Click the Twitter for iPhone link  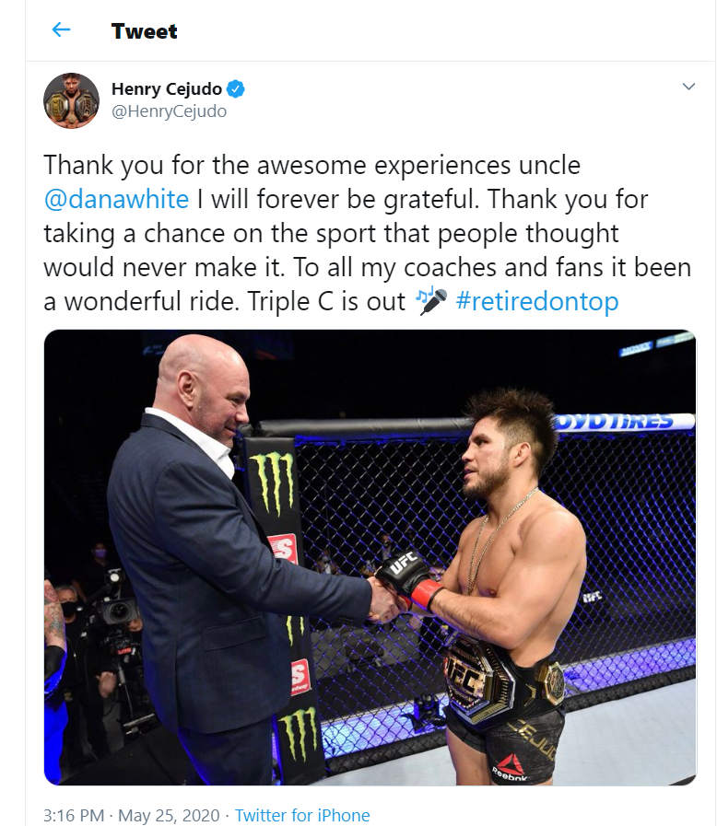302,815
